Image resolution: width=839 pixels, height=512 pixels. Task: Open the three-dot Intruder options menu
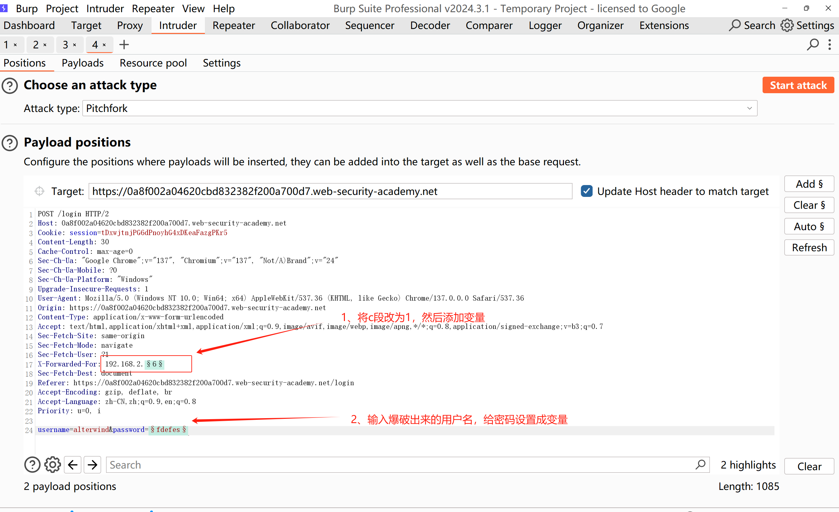(829, 44)
